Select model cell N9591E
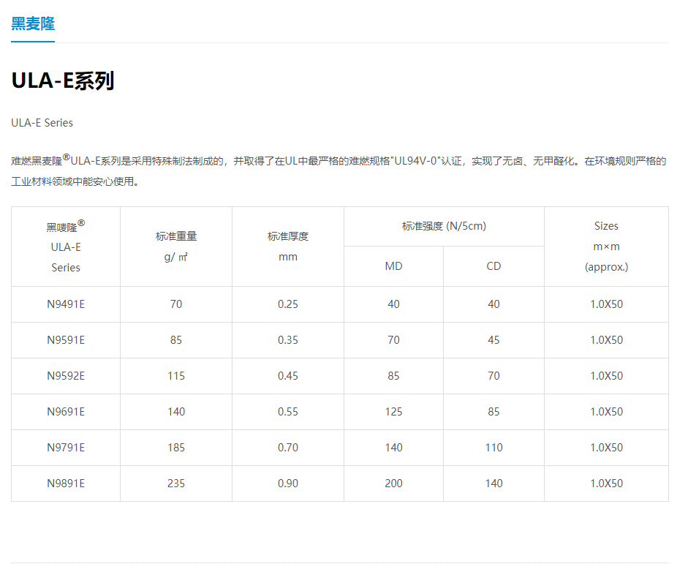The width and height of the screenshot is (677, 564). [x=66, y=340]
